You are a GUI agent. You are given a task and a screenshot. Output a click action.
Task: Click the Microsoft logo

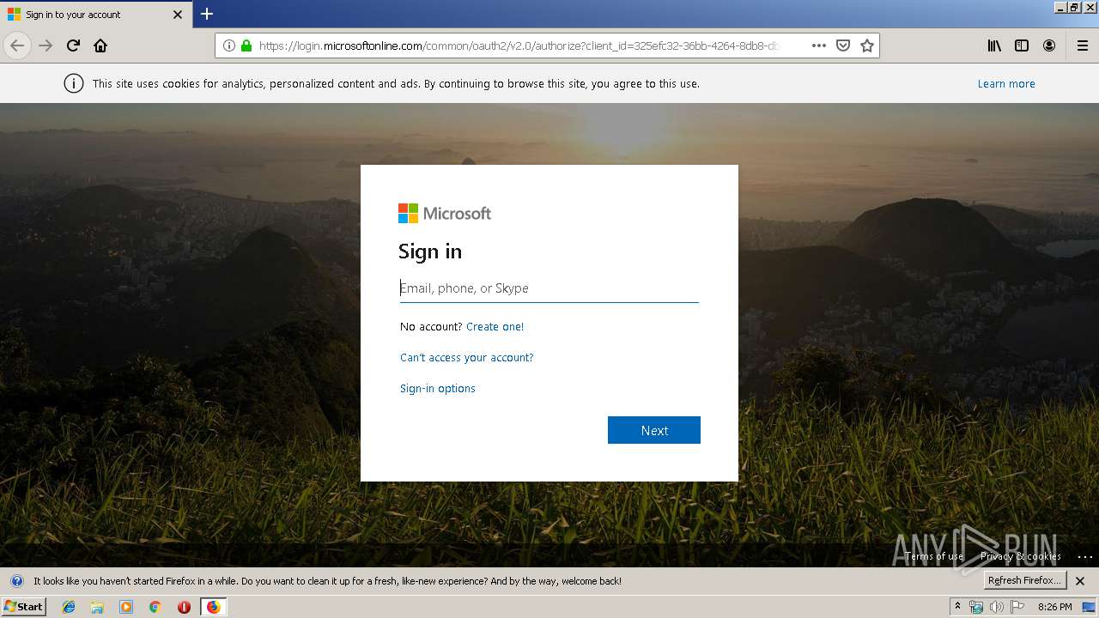[x=445, y=213]
